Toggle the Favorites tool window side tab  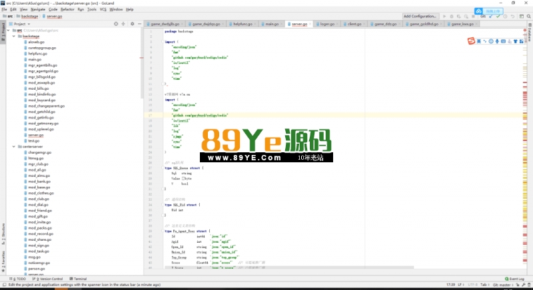(3, 261)
